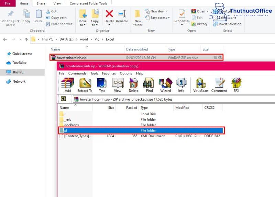Open archive Info in WinRAR
Screen dimensions: 275x197
pyautogui.click(x=181, y=85)
